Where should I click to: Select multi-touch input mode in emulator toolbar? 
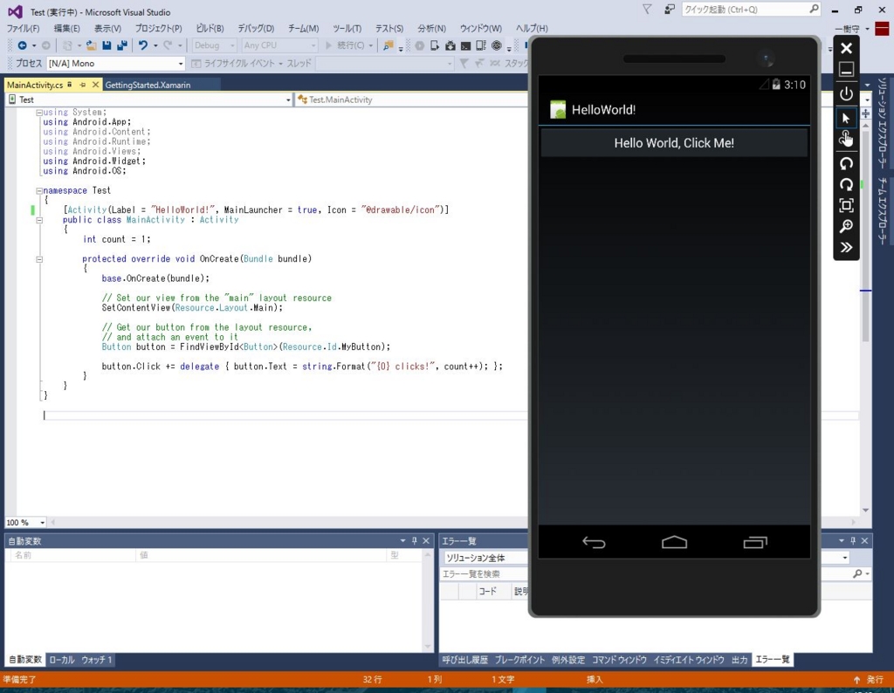pyautogui.click(x=846, y=139)
